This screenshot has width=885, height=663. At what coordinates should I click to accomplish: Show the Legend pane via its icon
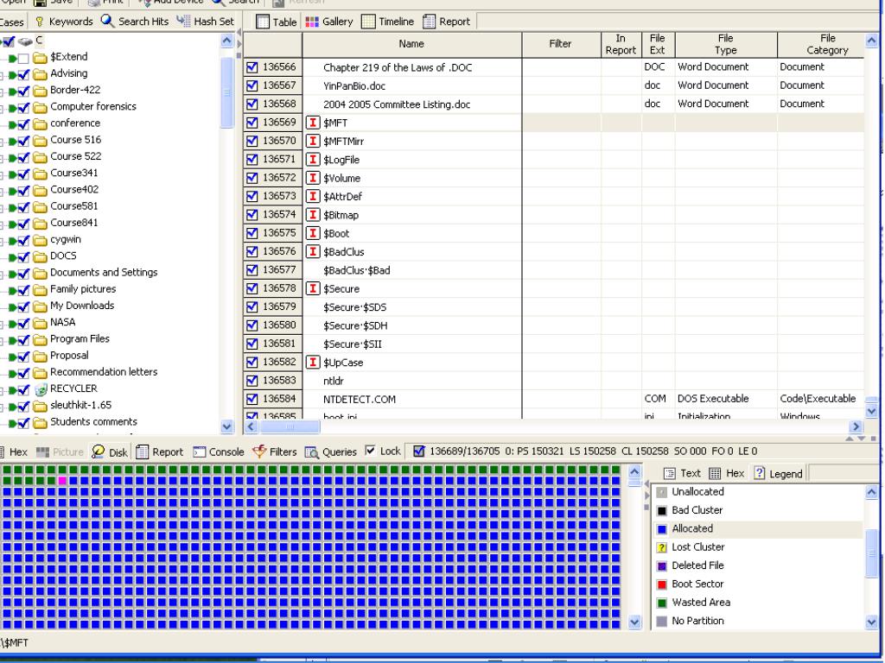point(760,473)
